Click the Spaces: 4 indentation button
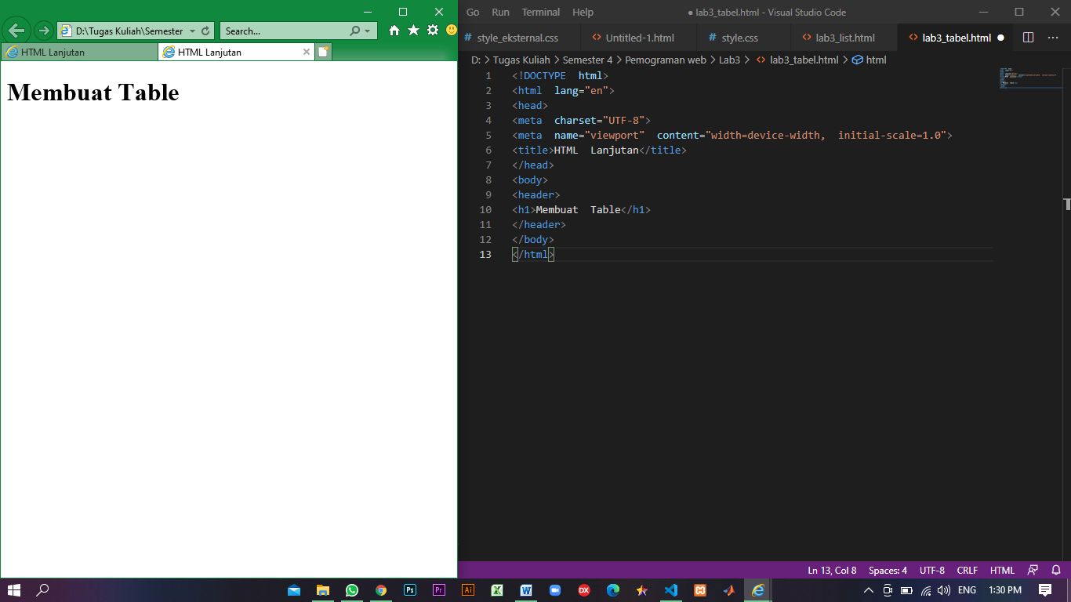 coord(887,570)
